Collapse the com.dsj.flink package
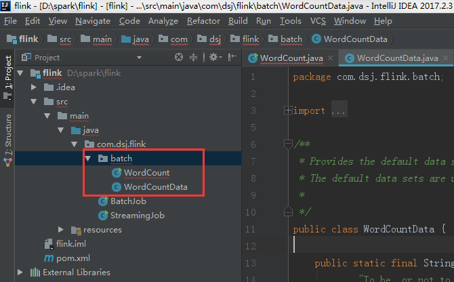Image resolution: width=454 pixels, height=282 pixels. [75, 144]
